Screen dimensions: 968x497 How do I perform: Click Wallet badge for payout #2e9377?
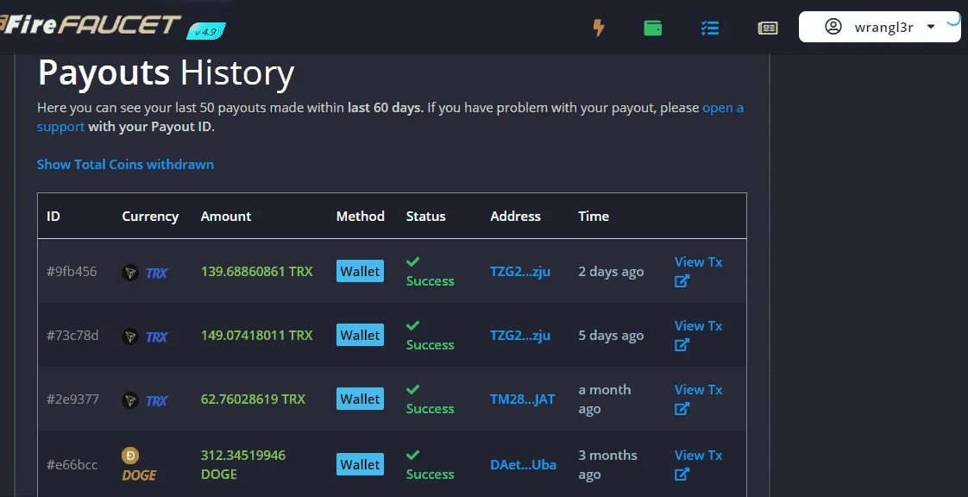click(360, 399)
